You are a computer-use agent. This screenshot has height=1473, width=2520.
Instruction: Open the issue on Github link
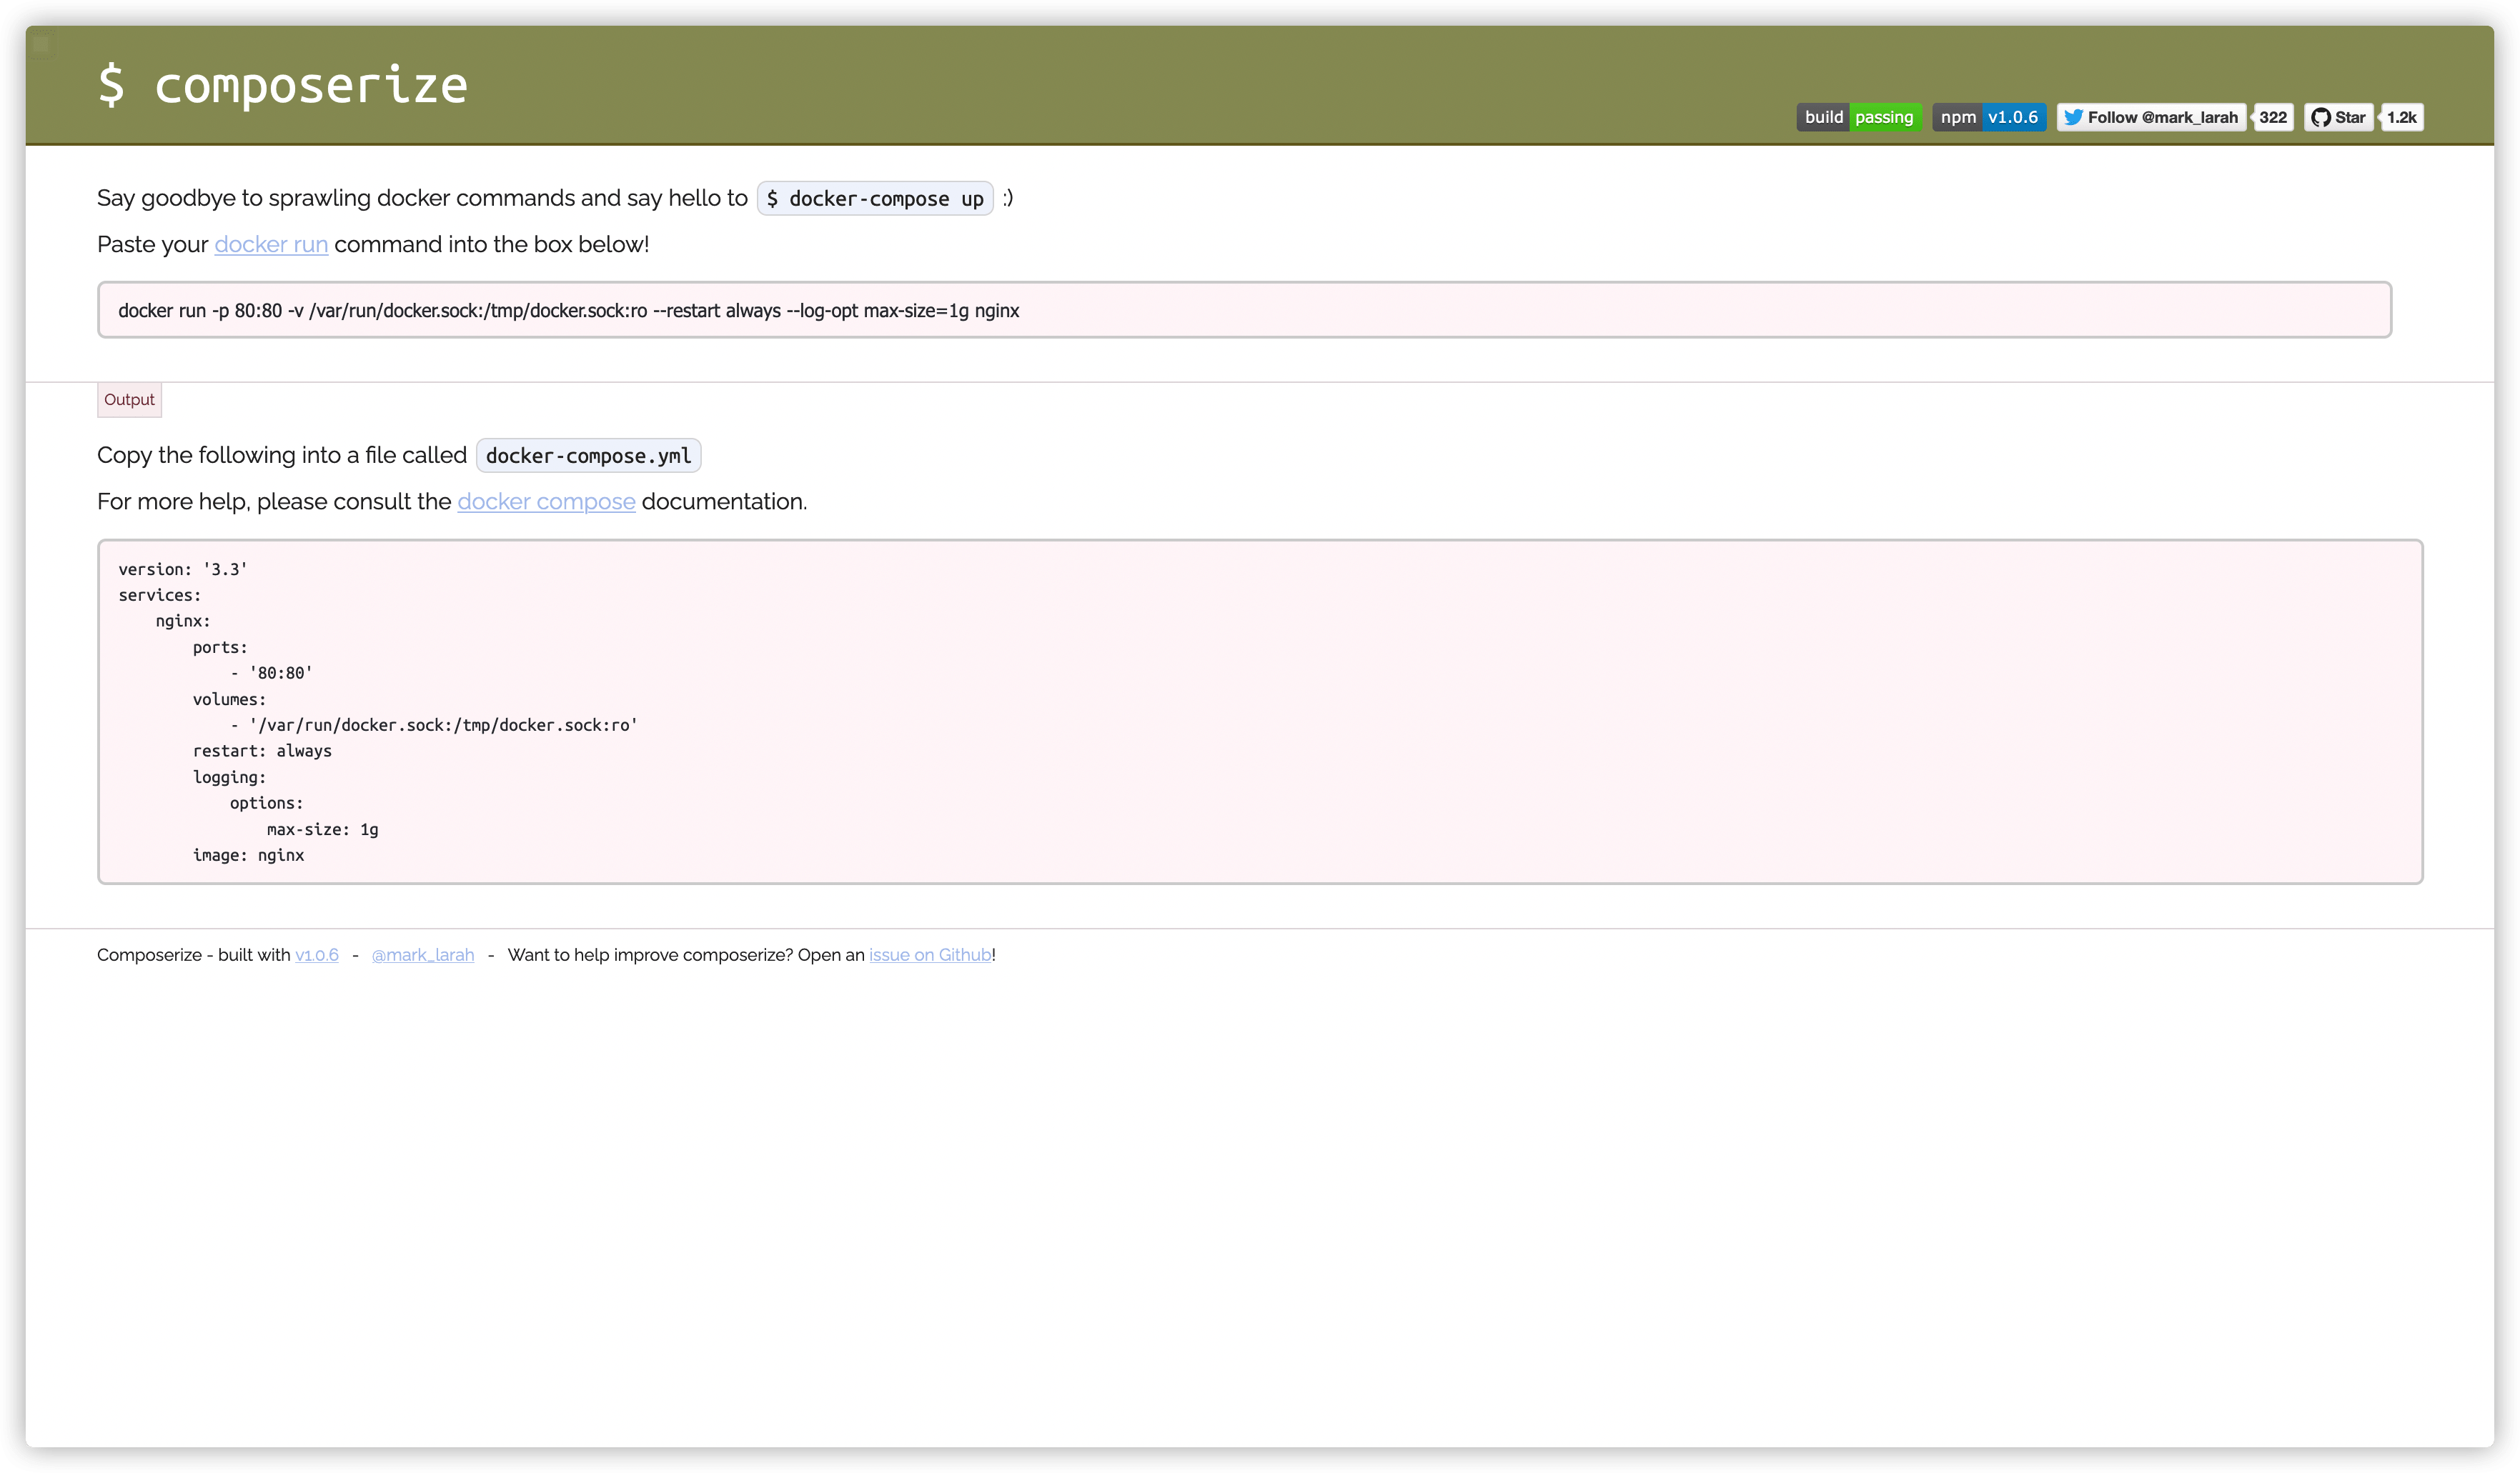pyautogui.click(x=929, y=955)
